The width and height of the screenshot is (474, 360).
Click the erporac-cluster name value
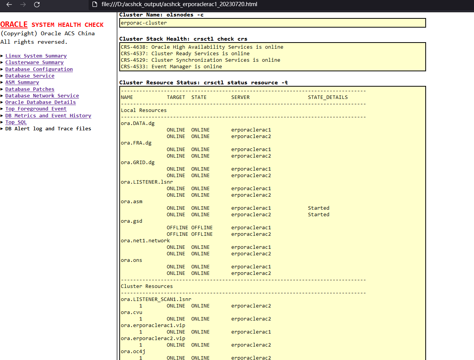[144, 23]
